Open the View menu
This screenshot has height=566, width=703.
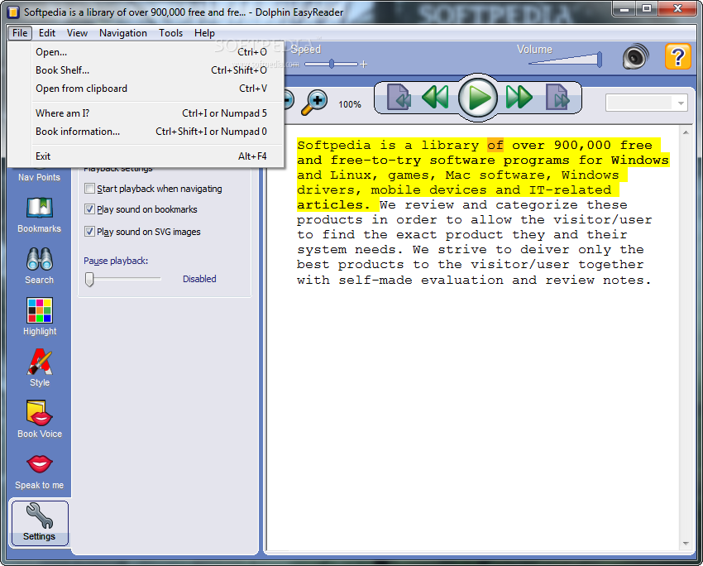77,33
